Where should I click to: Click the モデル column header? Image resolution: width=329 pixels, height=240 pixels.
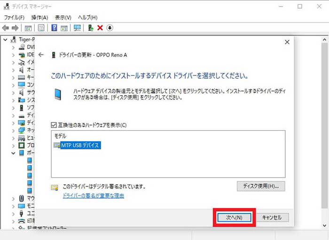tap(60, 136)
